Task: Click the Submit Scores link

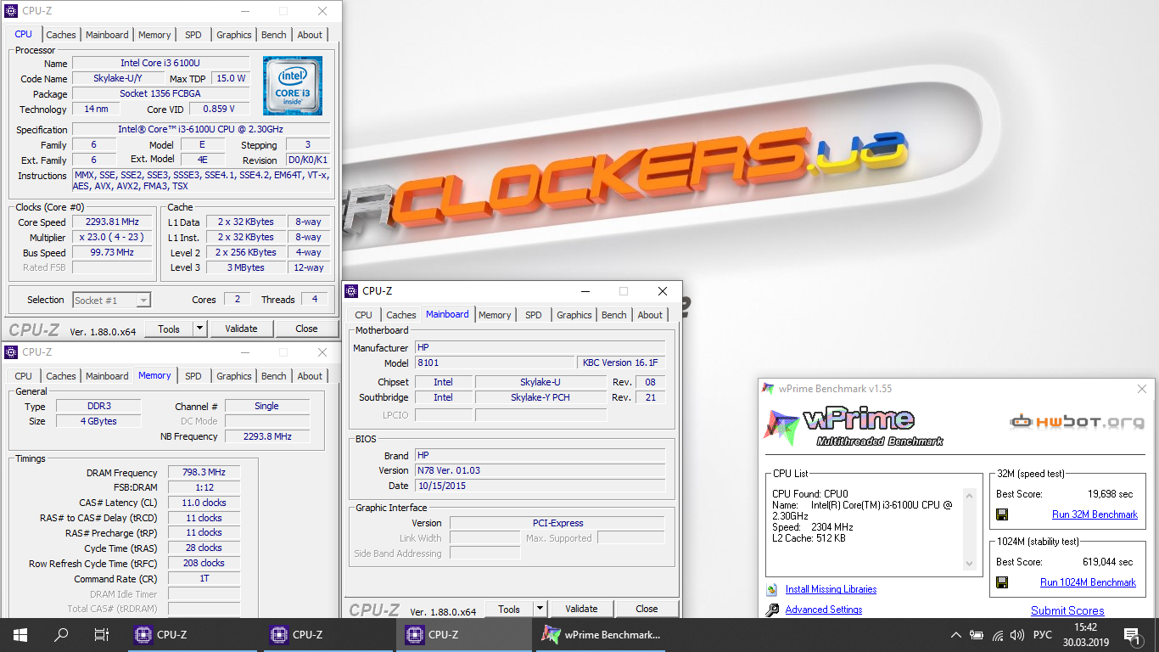Action: tap(1067, 610)
